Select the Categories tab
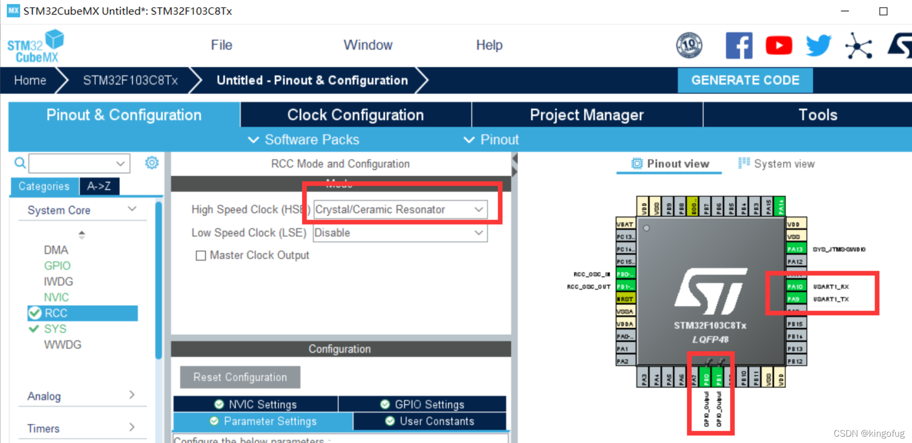912x443 pixels. pos(44,186)
